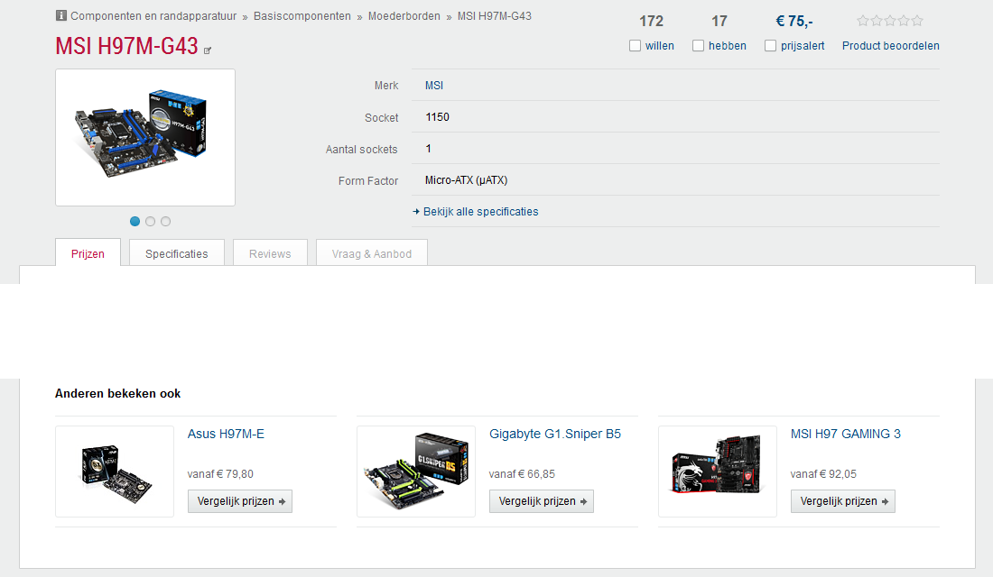Click the main MSI H97M-G43 product image
This screenshot has height=577, width=993.
(145, 137)
